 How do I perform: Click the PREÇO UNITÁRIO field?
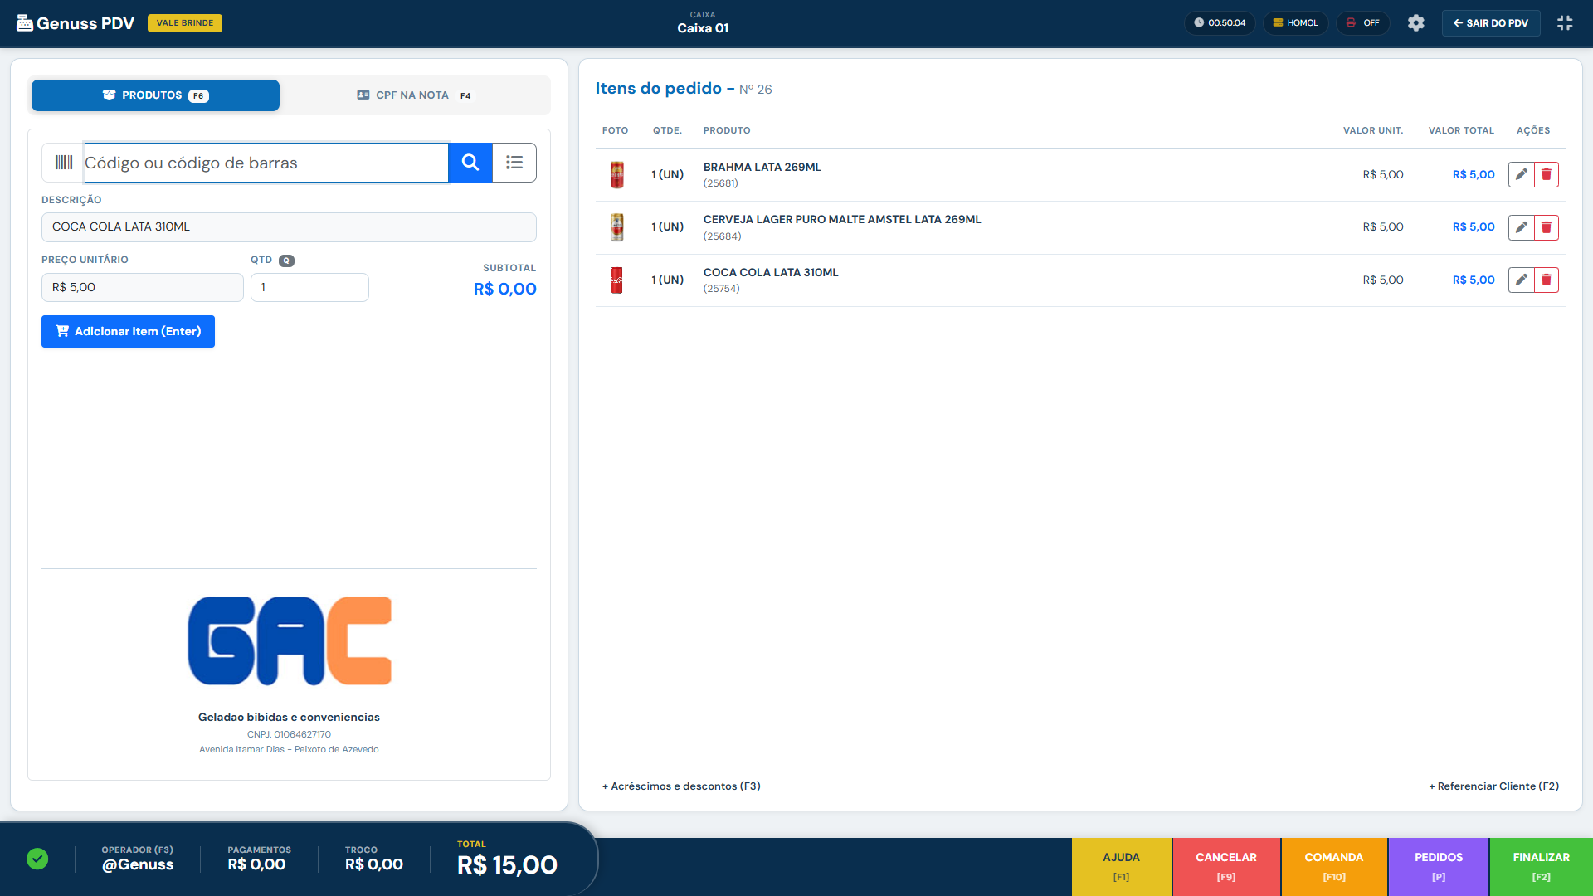coord(142,287)
